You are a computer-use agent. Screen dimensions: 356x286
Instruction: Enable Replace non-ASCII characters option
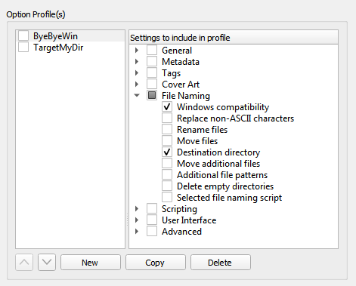click(x=167, y=118)
